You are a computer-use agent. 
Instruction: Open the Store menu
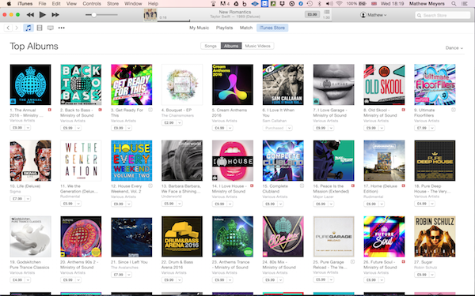pyautogui.click(x=112, y=4)
